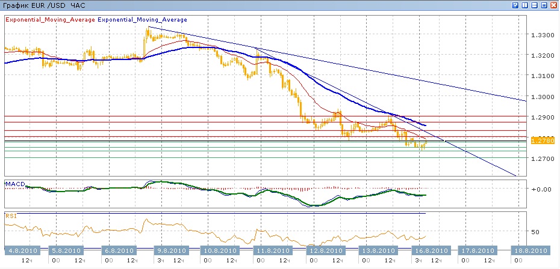
Task: Click the two horizontal bars icon
Action: pyautogui.click(x=534, y=5)
